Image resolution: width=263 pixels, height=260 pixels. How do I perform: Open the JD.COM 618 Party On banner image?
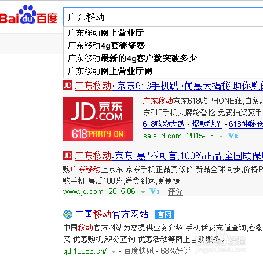[98, 119]
